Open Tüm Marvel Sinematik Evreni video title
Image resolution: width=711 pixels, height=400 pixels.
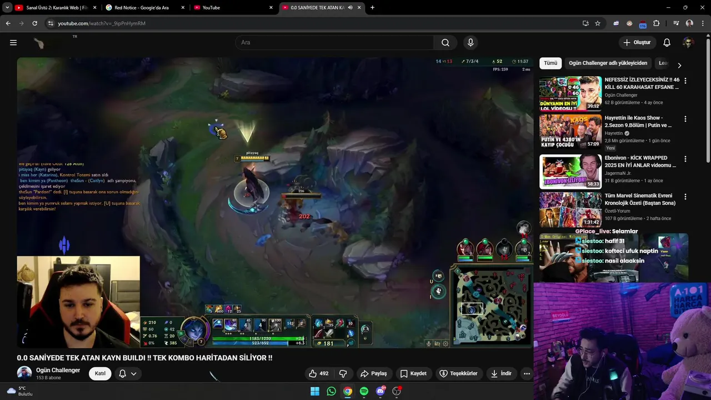coord(640,199)
